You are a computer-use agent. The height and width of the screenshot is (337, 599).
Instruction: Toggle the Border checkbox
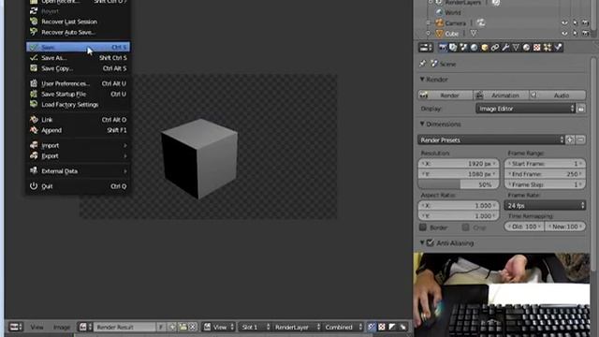tap(423, 227)
